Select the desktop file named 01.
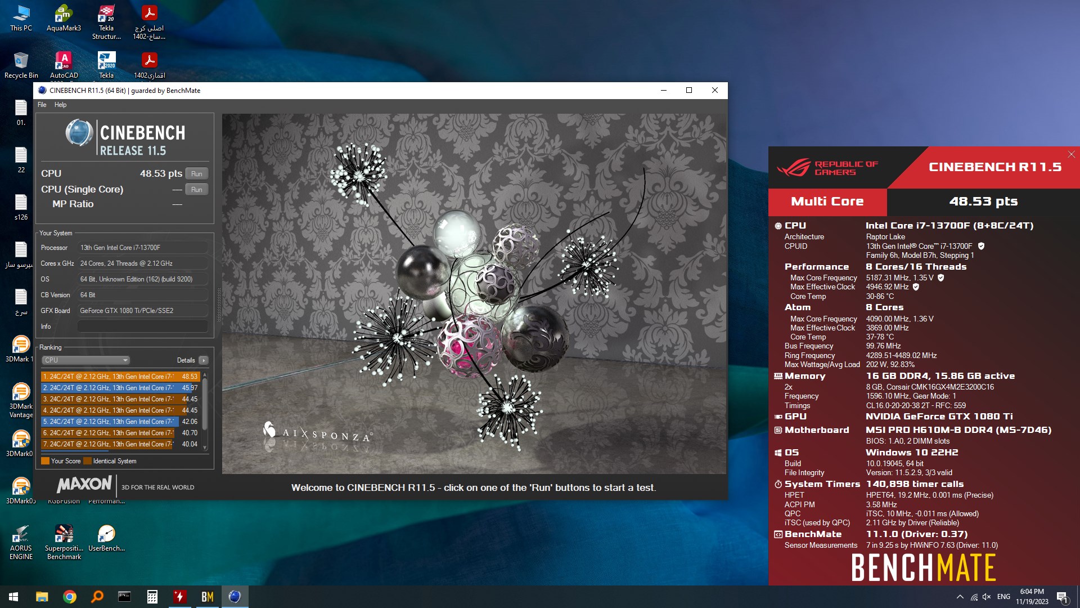Viewport: 1080px width, 608px height. click(x=21, y=113)
